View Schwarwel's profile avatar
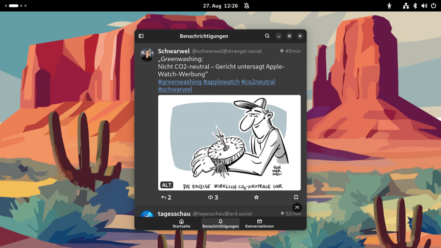Viewport: 441px width, 248px height. (x=147, y=55)
